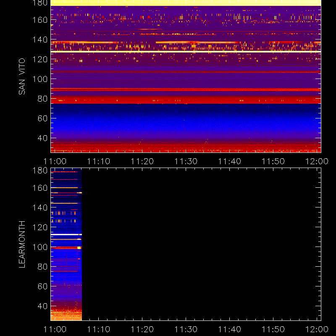Select the 160 label on the San Vito axis
The width and height of the screenshot is (336, 336).
coord(40,20)
